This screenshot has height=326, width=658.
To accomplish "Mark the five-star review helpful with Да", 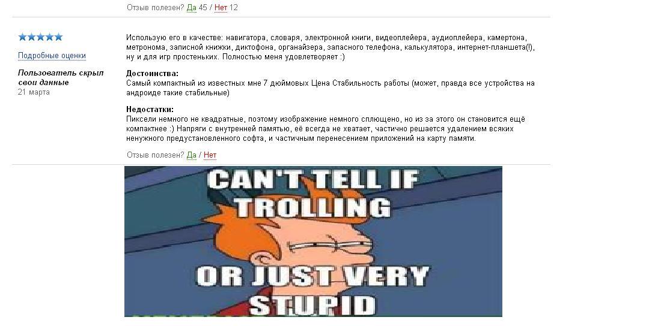I will tap(191, 155).
